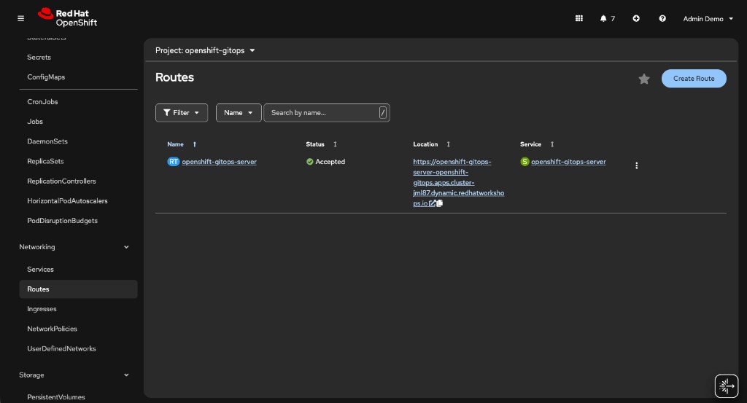The width and height of the screenshot is (747, 403).
Task: Copy the route location URL to clipboard
Action: [x=440, y=203]
